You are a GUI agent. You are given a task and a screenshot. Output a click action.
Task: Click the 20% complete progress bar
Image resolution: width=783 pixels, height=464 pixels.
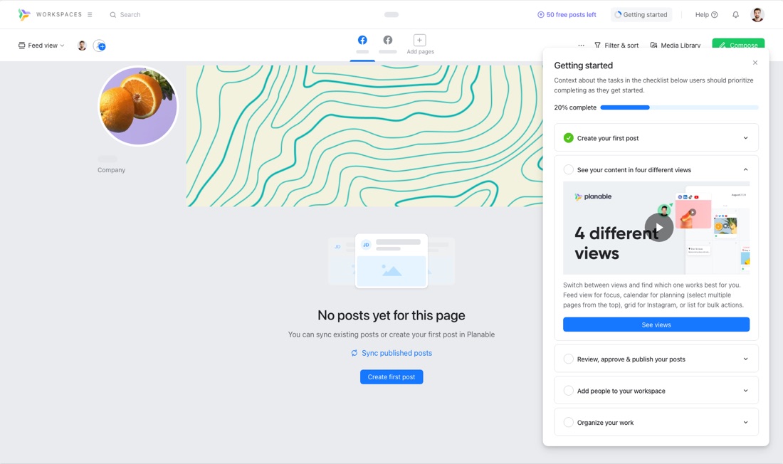tap(679, 107)
